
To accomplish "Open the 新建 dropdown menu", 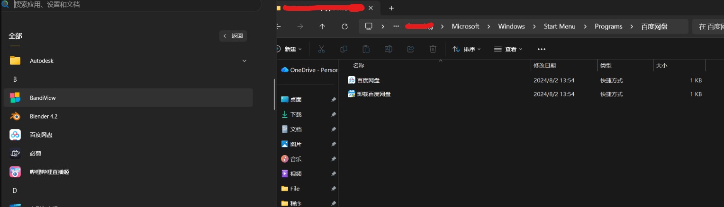I will [288, 49].
